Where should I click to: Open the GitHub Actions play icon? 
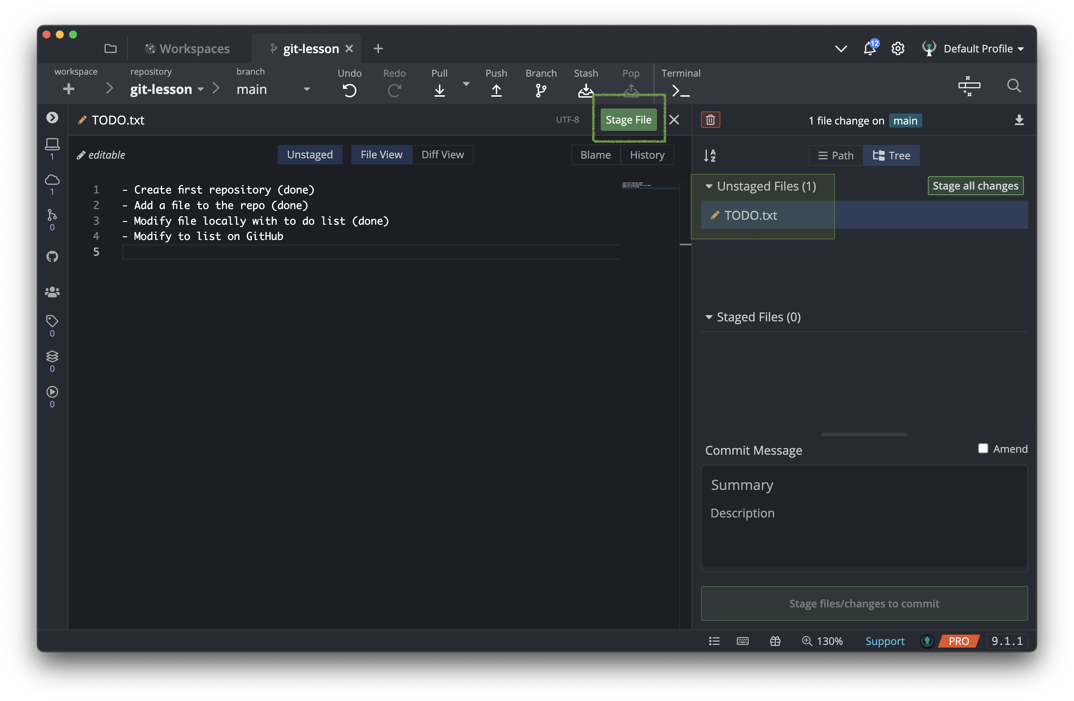(x=52, y=392)
